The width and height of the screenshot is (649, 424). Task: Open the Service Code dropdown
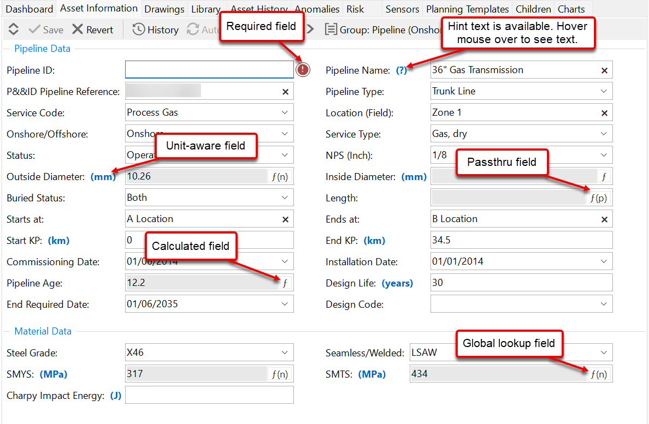(x=285, y=112)
